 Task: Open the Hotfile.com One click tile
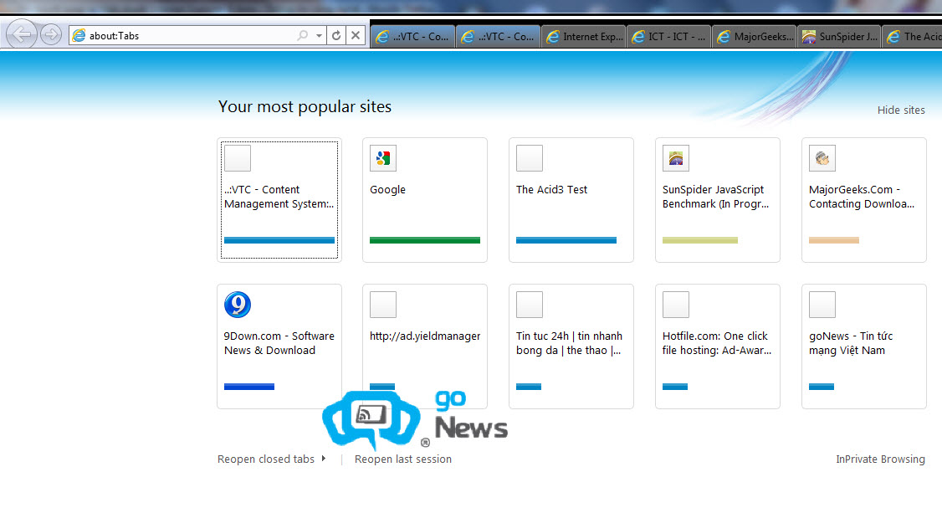717,346
